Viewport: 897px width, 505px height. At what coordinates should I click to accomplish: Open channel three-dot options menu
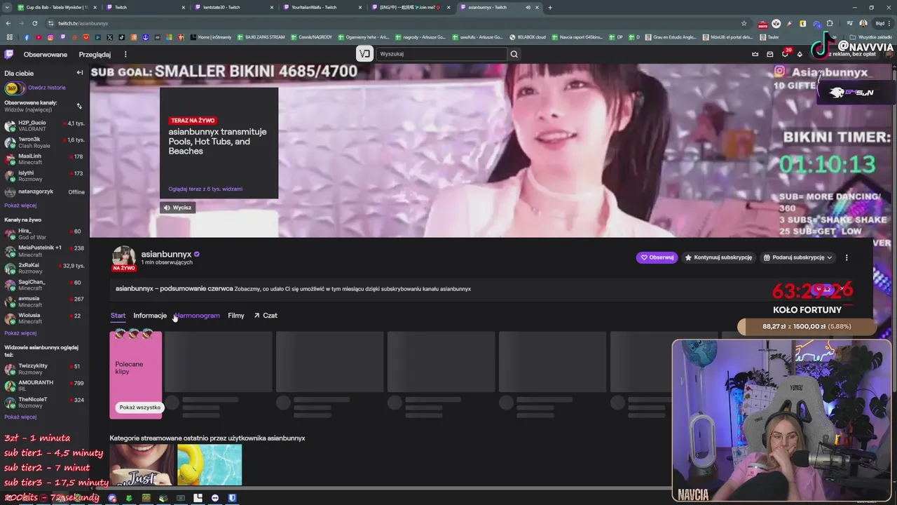pyautogui.click(x=847, y=257)
